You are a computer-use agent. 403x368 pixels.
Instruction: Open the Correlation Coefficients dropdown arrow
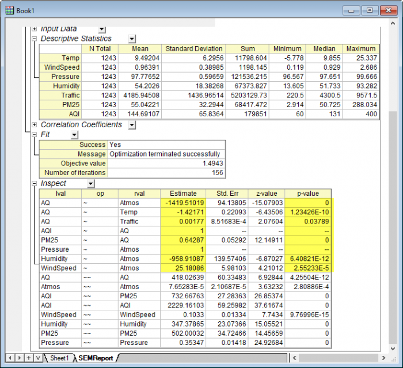[x=131, y=125]
